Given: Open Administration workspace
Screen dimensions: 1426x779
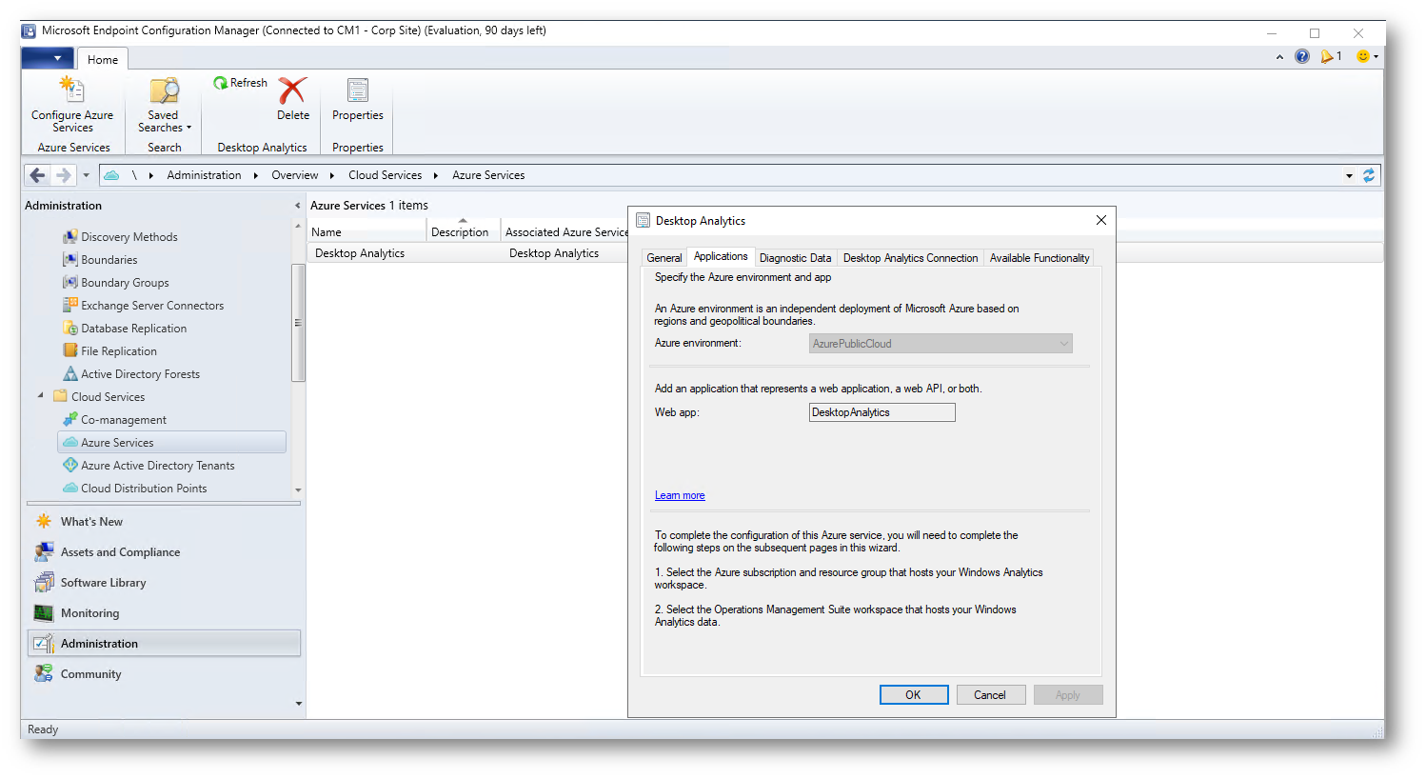Looking at the screenshot, I should click(x=164, y=644).
